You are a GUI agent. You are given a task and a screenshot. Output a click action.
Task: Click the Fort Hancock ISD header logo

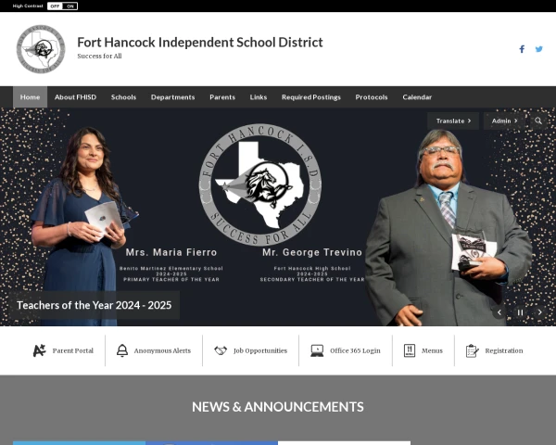pos(41,49)
